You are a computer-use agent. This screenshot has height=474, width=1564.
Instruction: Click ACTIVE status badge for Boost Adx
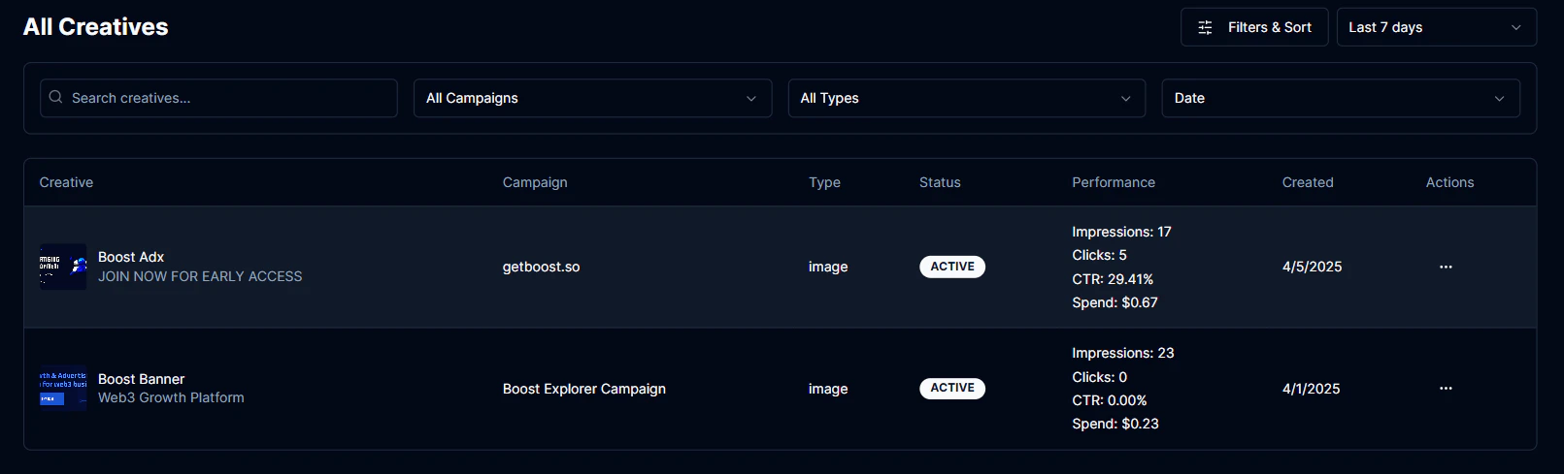pyautogui.click(x=952, y=267)
